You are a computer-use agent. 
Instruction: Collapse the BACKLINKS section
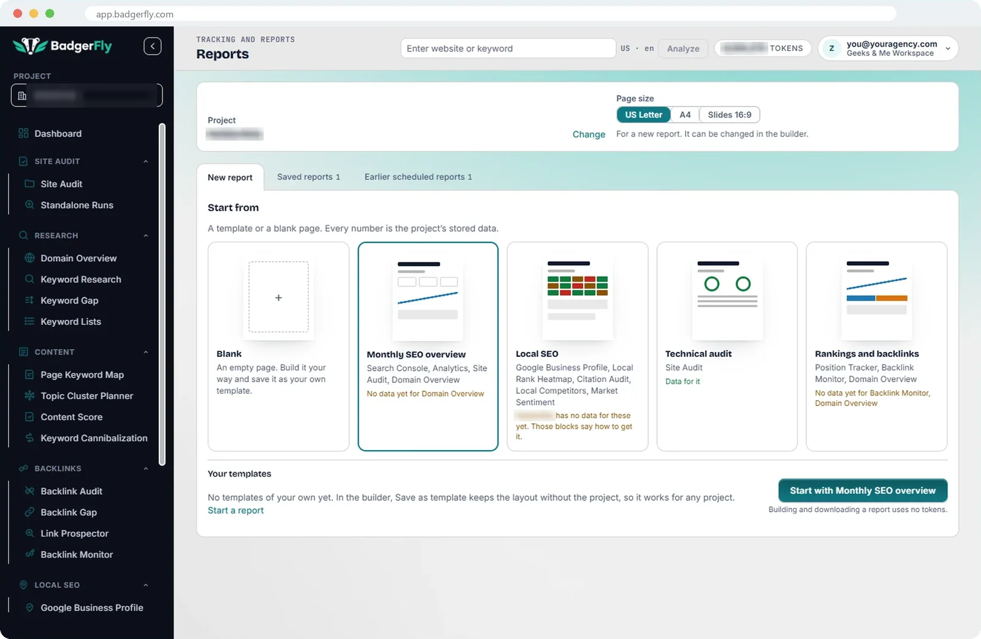[x=146, y=469]
